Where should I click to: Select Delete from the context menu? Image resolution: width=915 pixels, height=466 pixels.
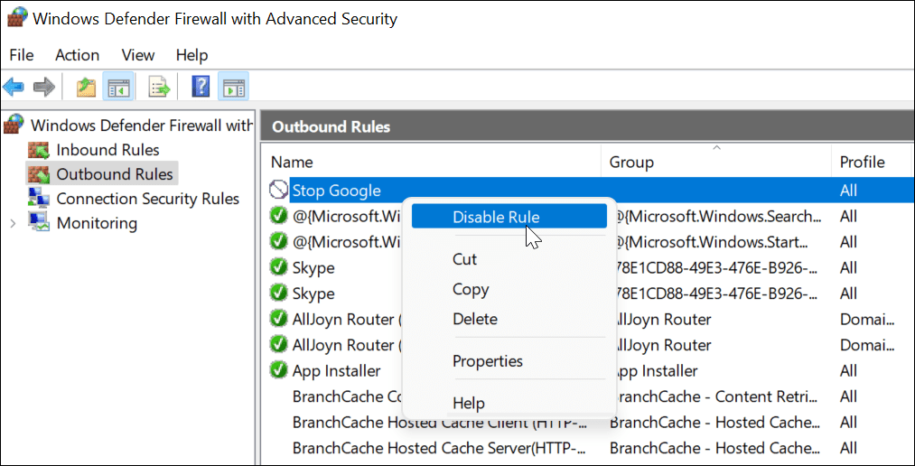475,319
